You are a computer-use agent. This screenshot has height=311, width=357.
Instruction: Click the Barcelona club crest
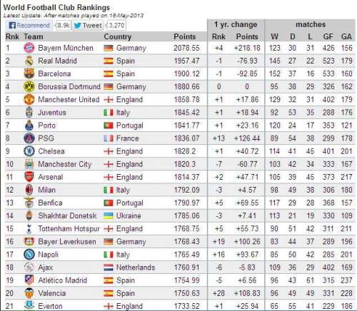point(29,73)
